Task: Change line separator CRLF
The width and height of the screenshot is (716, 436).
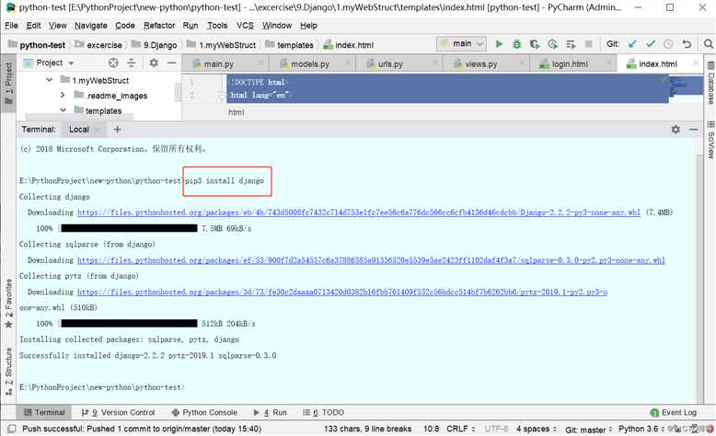Action: [x=460, y=430]
